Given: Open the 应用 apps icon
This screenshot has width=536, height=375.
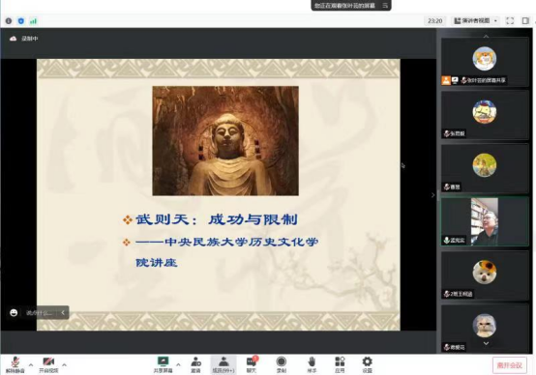Looking at the screenshot, I should (340, 364).
